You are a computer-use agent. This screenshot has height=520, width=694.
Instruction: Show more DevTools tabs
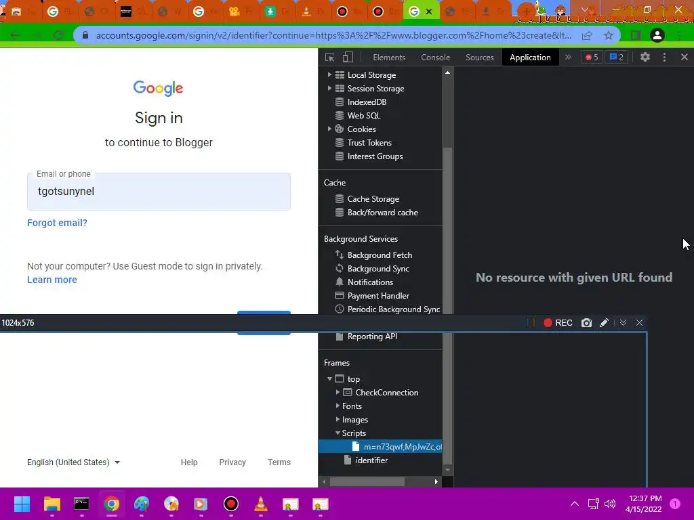pyautogui.click(x=568, y=57)
